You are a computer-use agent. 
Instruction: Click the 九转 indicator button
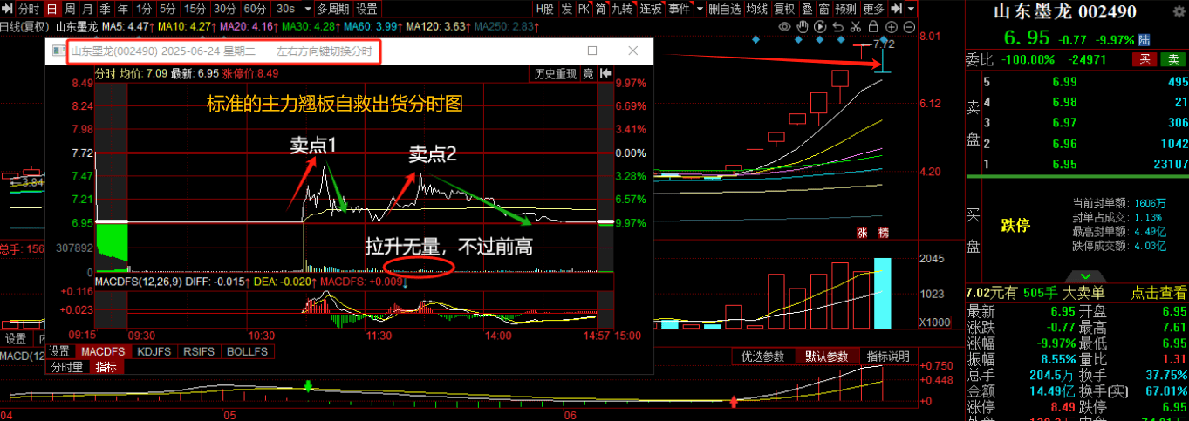click(x=622, y=9)
